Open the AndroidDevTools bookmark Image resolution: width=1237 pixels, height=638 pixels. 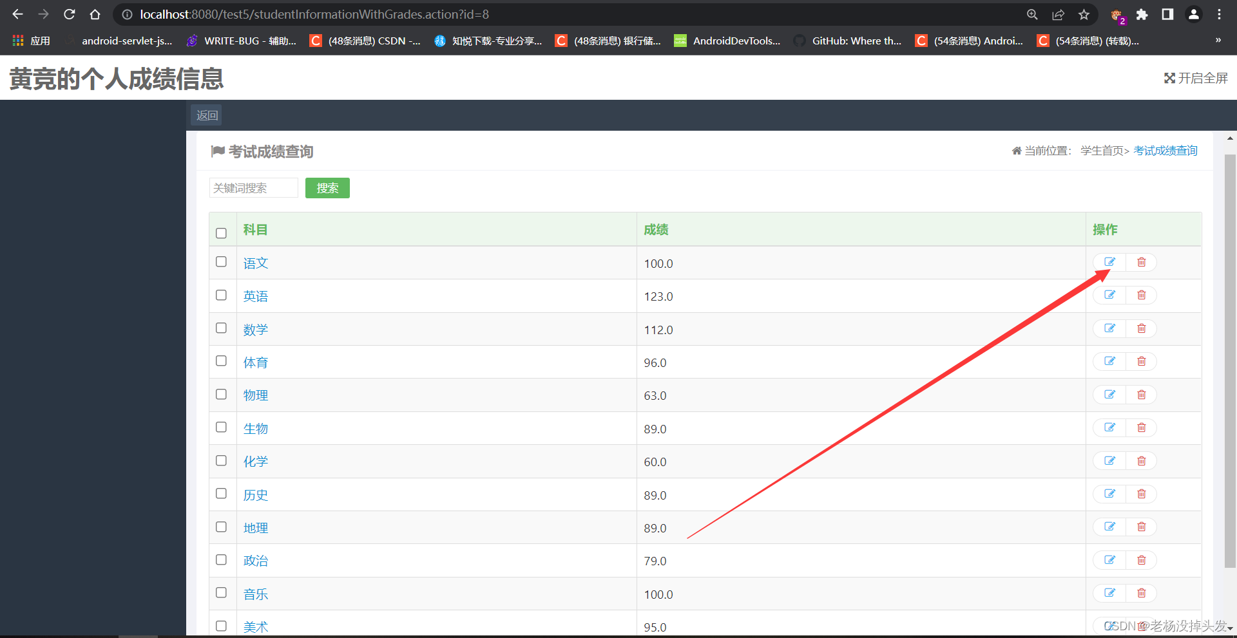click(x=727, y=41)
